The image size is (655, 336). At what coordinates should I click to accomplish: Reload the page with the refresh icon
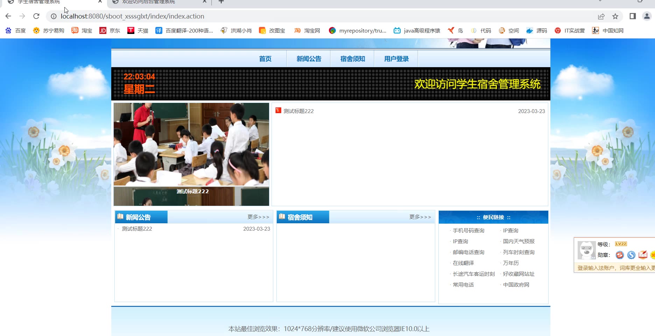coord(36,16)
